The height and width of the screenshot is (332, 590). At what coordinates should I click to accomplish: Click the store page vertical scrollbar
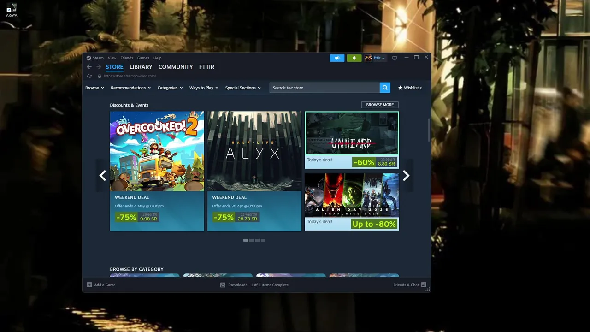pos(429,130)
